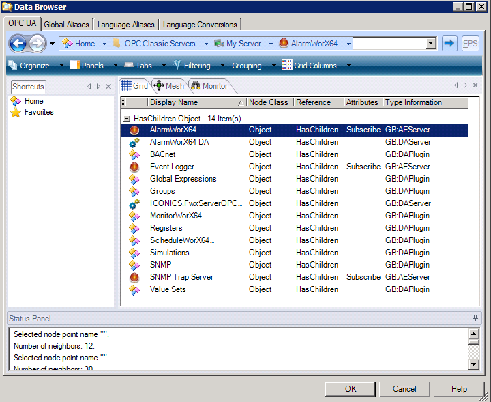Collapse the HasChildren Object group
The height and width of the screenshot is (402, 491).
coord(127,118)
